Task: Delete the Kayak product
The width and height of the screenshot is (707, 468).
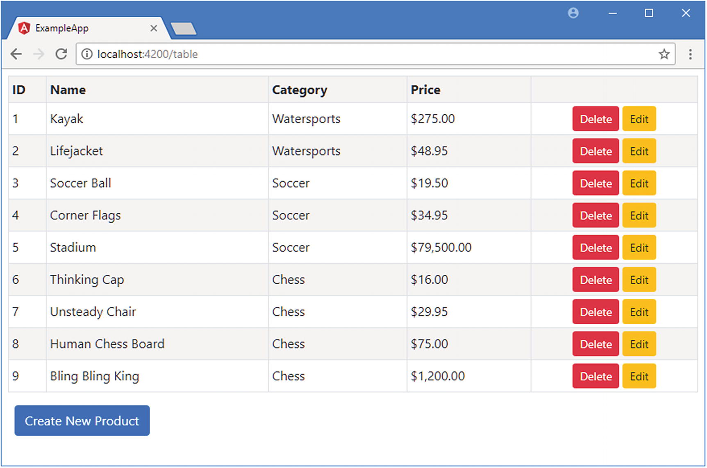Action: click(596, 119)
